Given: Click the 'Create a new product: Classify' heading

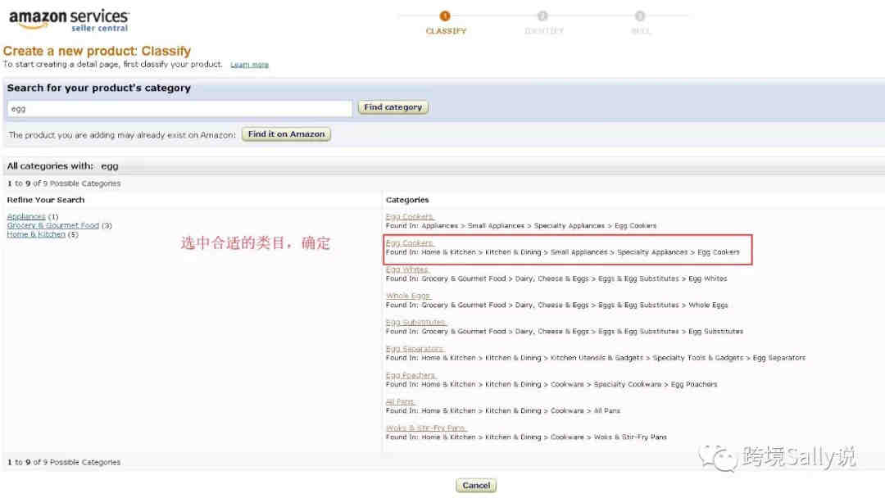Looking at the screenshot, I should pyautogui.click(x=97, y=52).
